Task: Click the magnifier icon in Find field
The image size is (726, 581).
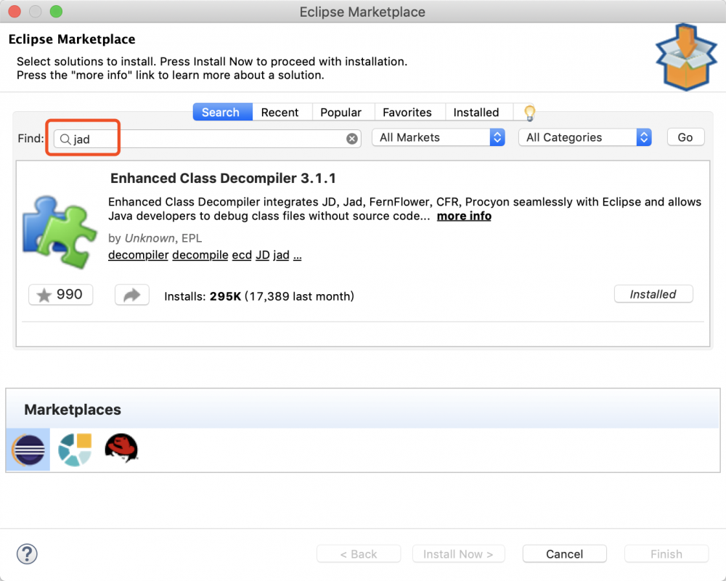Action: pos(65,139)
